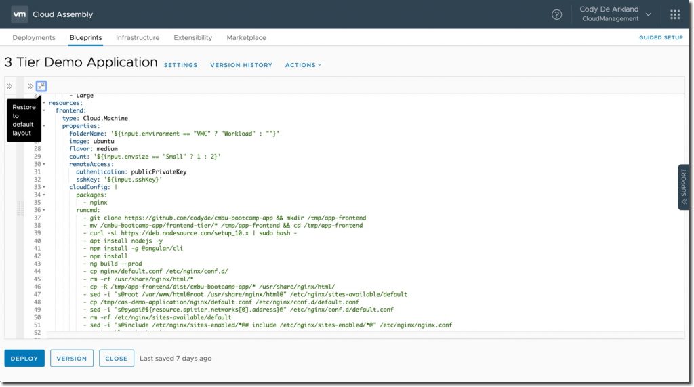Image resolution: width=694 pixels, height=387 pixels.
Task: Click the Restore to default layout icon
Action: tap(41, 86)
